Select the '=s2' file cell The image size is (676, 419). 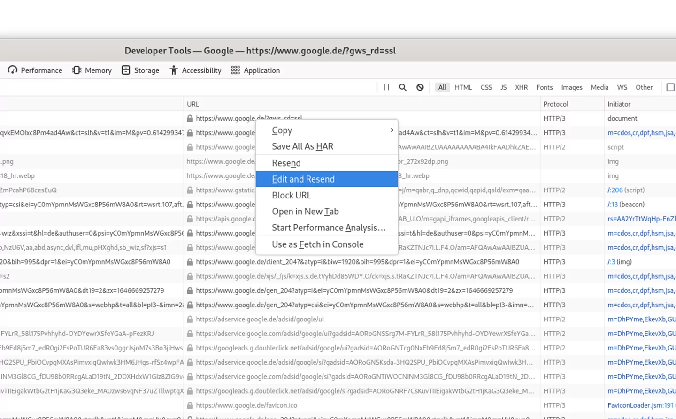click(x=92, y=276)
